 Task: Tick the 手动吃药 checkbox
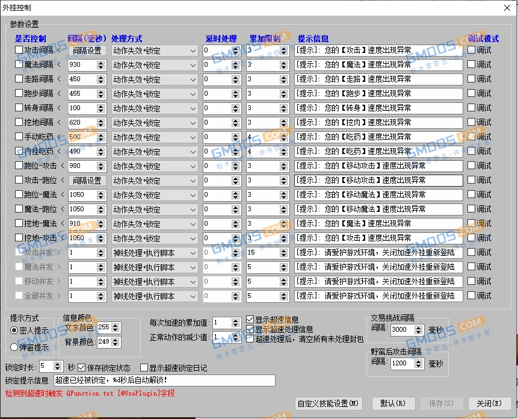tap(19, 137)
